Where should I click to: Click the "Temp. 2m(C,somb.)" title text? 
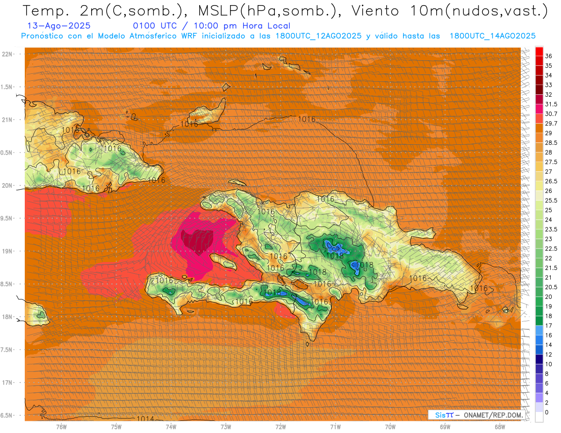click(x=103, y=11)
